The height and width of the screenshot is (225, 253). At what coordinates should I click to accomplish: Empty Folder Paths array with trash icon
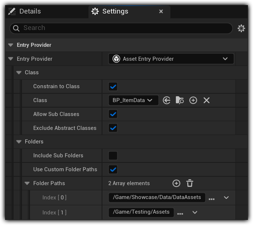189,183
